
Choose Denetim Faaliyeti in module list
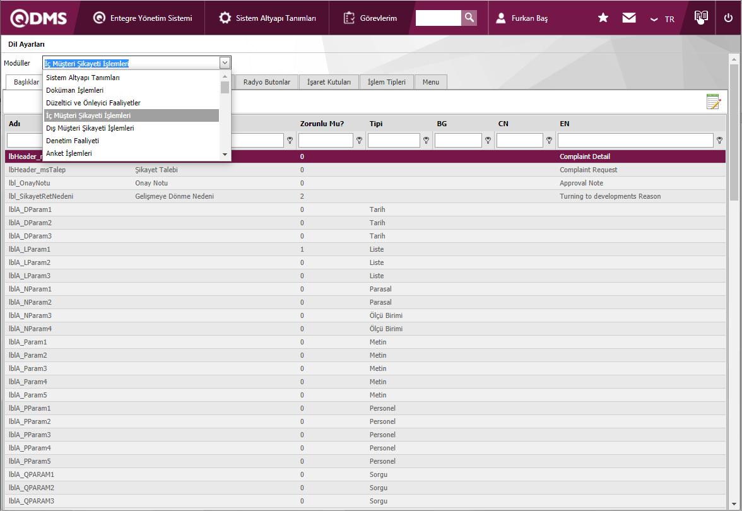tap(73, 141)
